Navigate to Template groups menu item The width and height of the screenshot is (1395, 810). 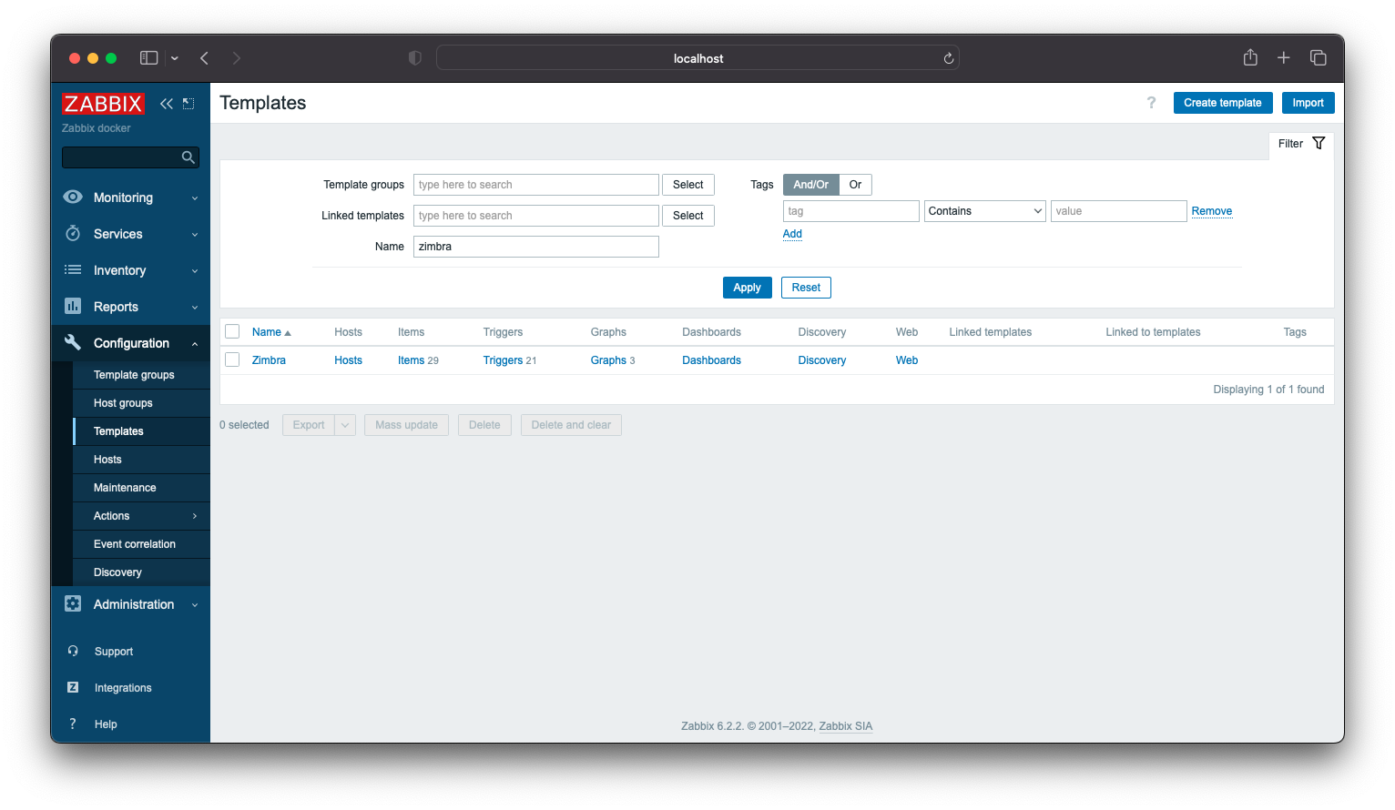point(133,374)
